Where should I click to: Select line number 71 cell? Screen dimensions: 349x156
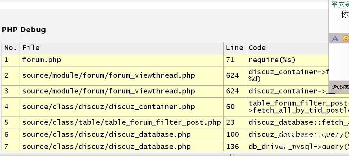pos(235,60)
